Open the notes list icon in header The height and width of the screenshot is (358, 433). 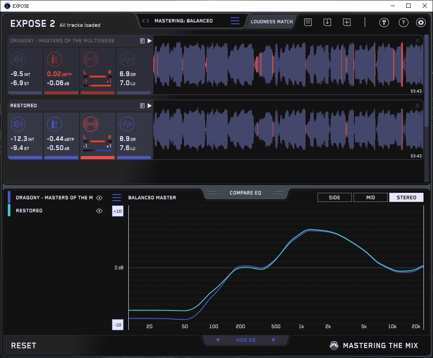(x=308, y=22)
